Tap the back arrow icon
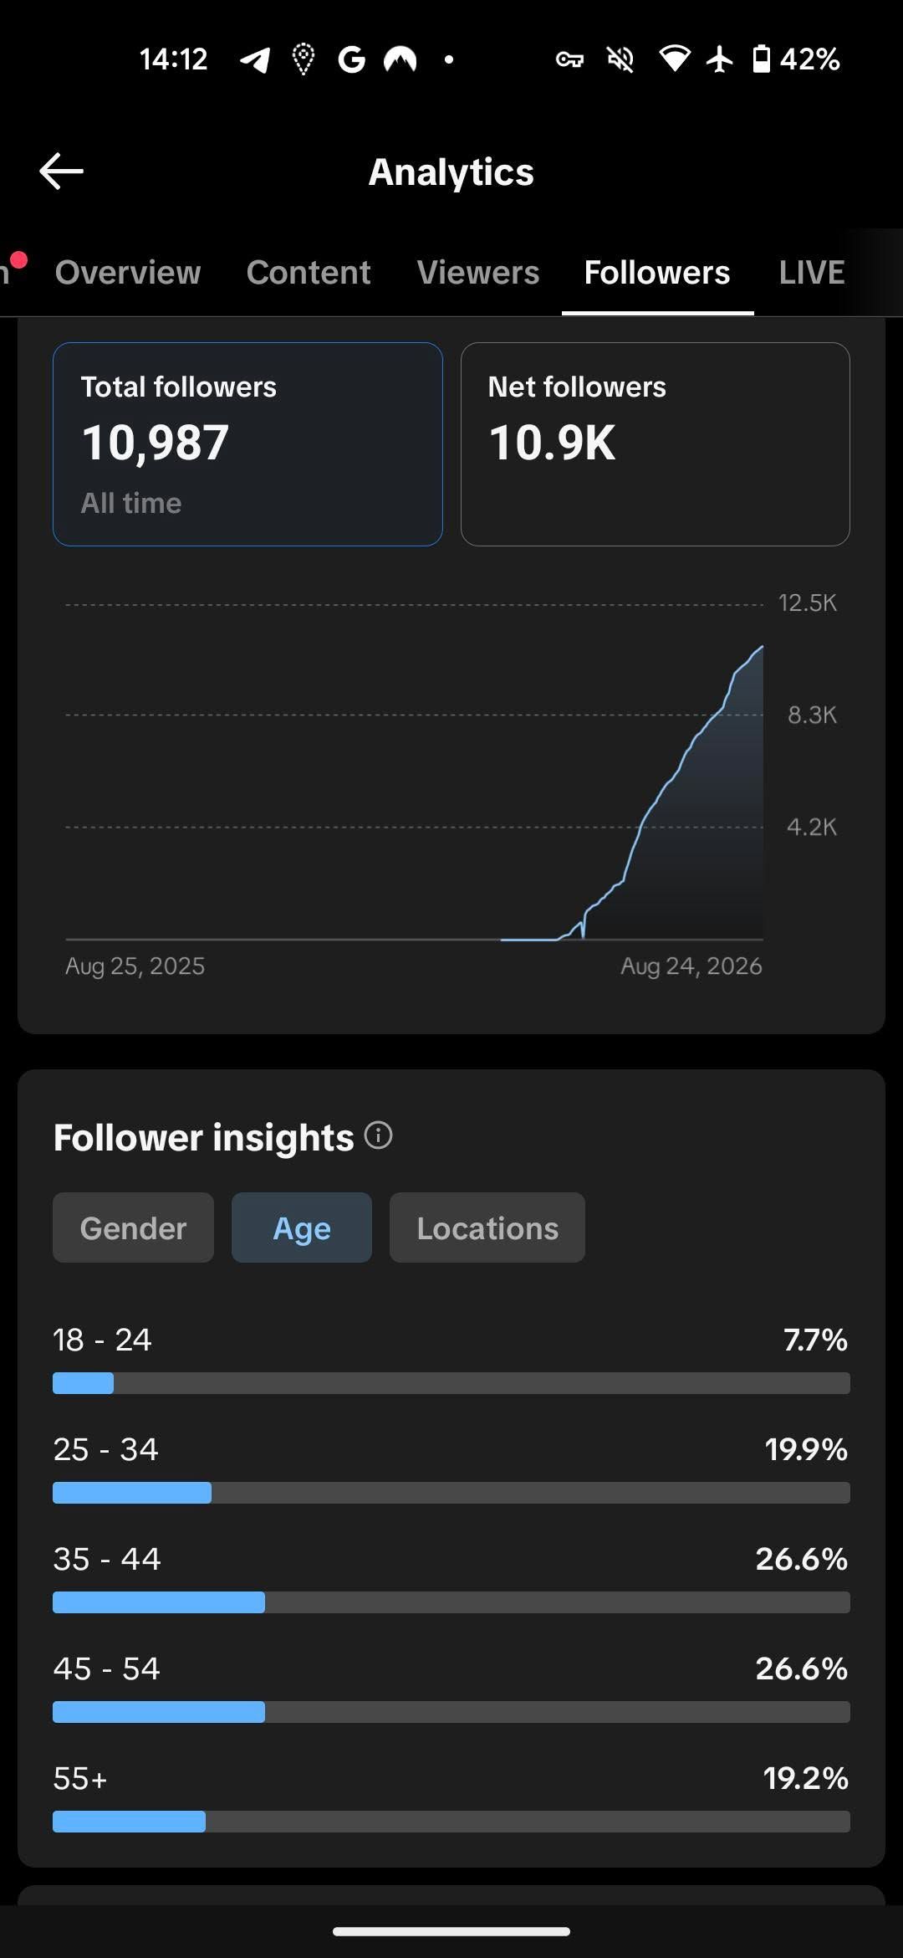903x1958 pixels. (x=61, y=172)
